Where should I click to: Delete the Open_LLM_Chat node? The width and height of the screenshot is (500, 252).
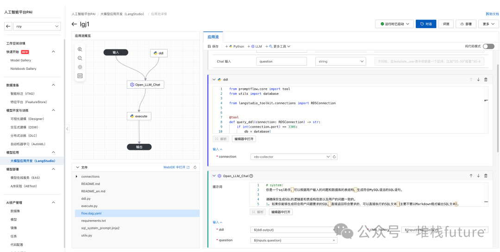click(x=486, y=176)
